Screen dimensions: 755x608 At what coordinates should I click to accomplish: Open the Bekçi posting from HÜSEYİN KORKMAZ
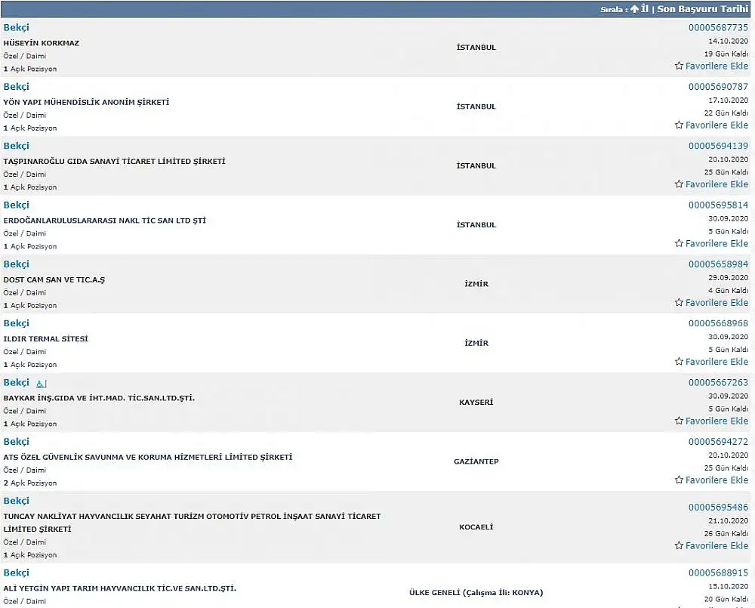coord(17,27)
